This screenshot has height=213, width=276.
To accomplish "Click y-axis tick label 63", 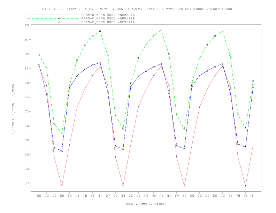I will click(26, 155).
